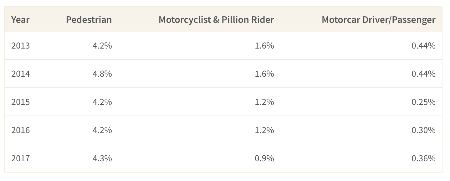Select the Motorcar Driver/Passenger header
This screenshot has width=450, height=181.
click(379, 20)
